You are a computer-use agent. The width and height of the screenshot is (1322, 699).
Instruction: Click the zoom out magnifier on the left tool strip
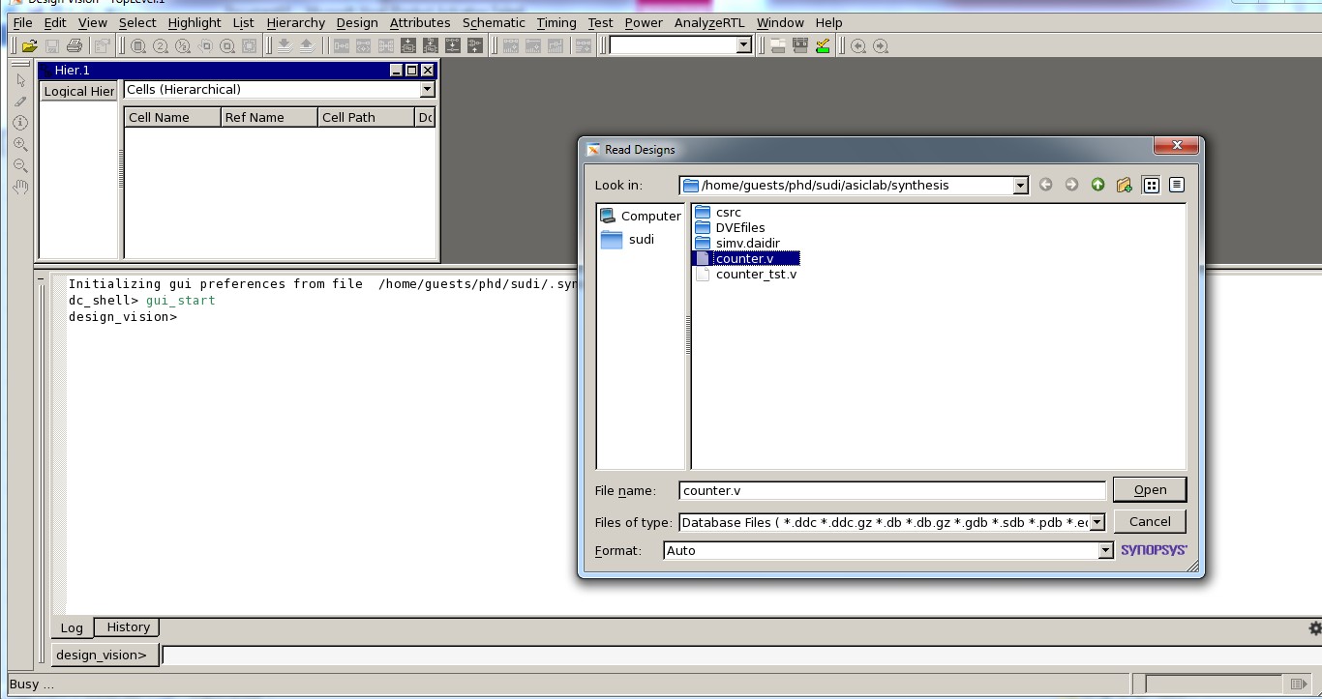click(x=20, y=165)
